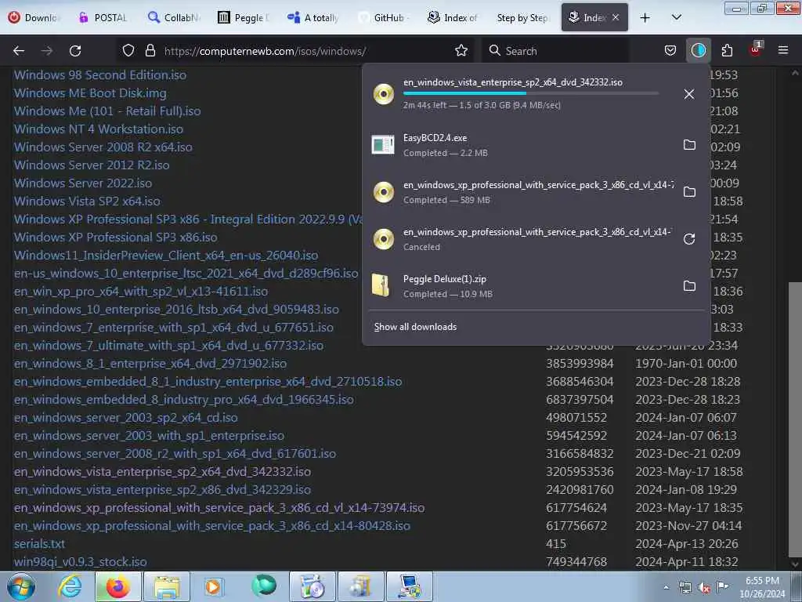This screenshot has width=802, height=602.
Task: Bookmark this page with the star
Action: pyautogui.click(x=461, y=51)
